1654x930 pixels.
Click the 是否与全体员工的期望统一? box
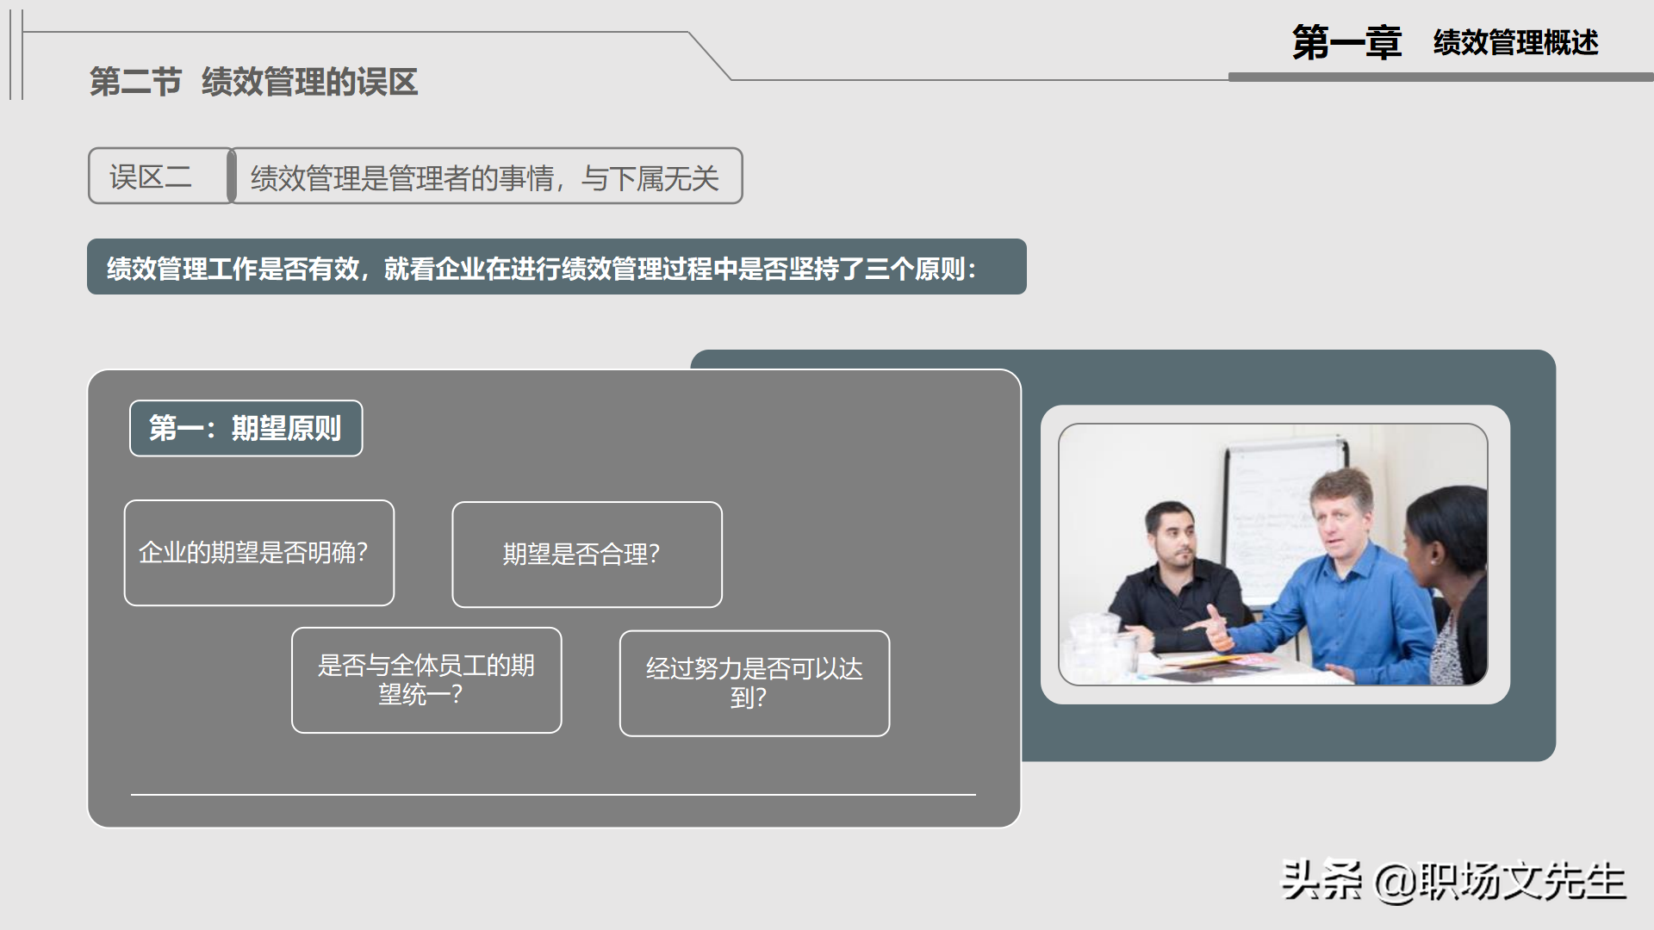click(426, 679)
